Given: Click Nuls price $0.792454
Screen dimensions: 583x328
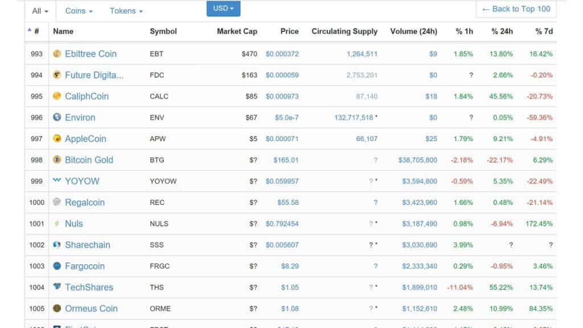Looking at the screenshot, I should pyautogui.click(x=282, y=223).
